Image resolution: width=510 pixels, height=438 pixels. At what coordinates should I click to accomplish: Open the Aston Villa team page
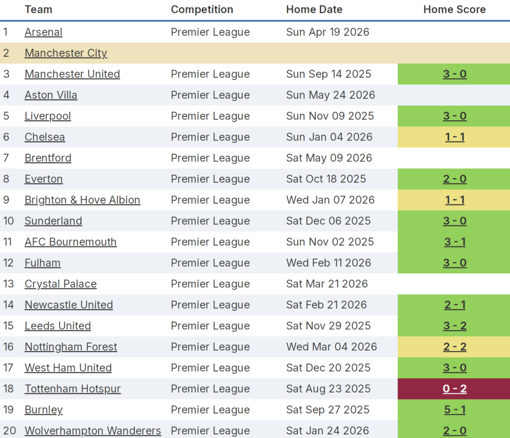51,95
